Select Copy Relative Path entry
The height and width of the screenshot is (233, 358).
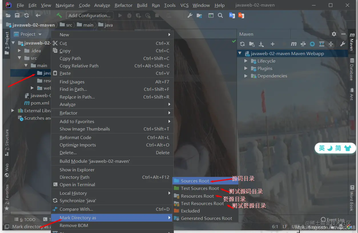point(112,66)
